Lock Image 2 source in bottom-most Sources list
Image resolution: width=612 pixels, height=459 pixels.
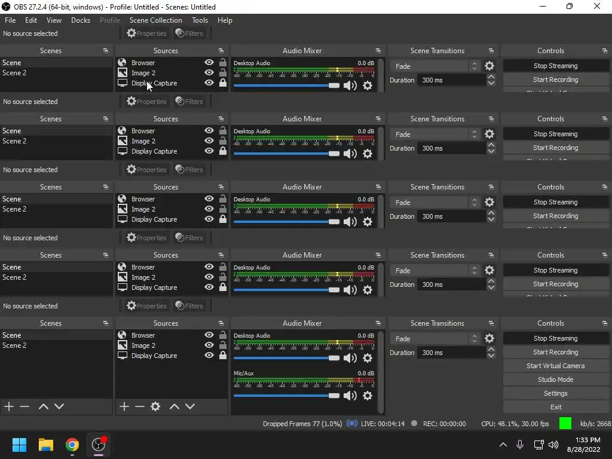click(x=223, y=345)
